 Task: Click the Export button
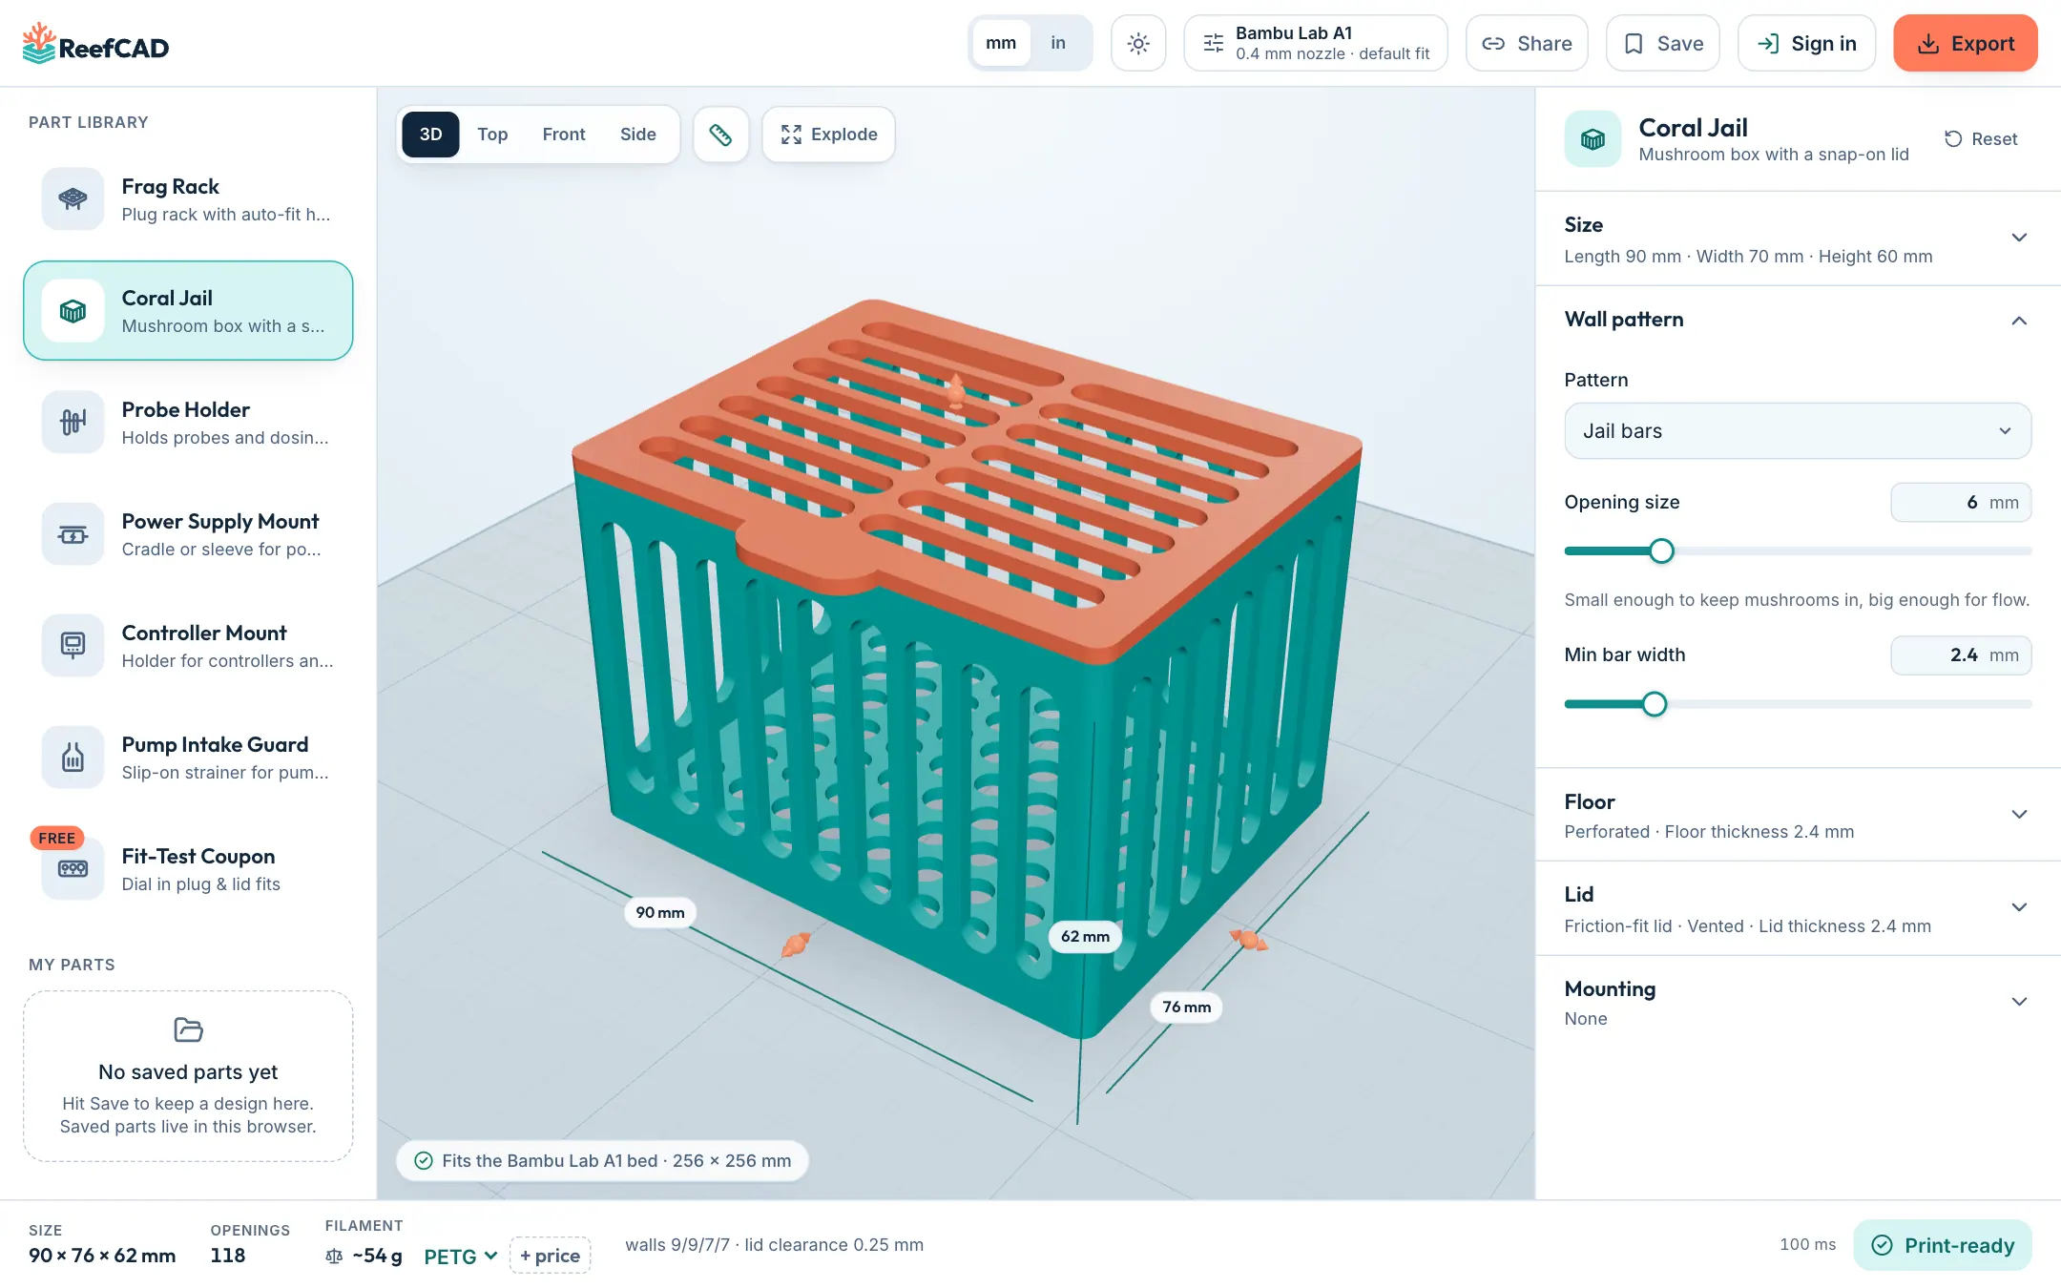tap(1966, 43)
